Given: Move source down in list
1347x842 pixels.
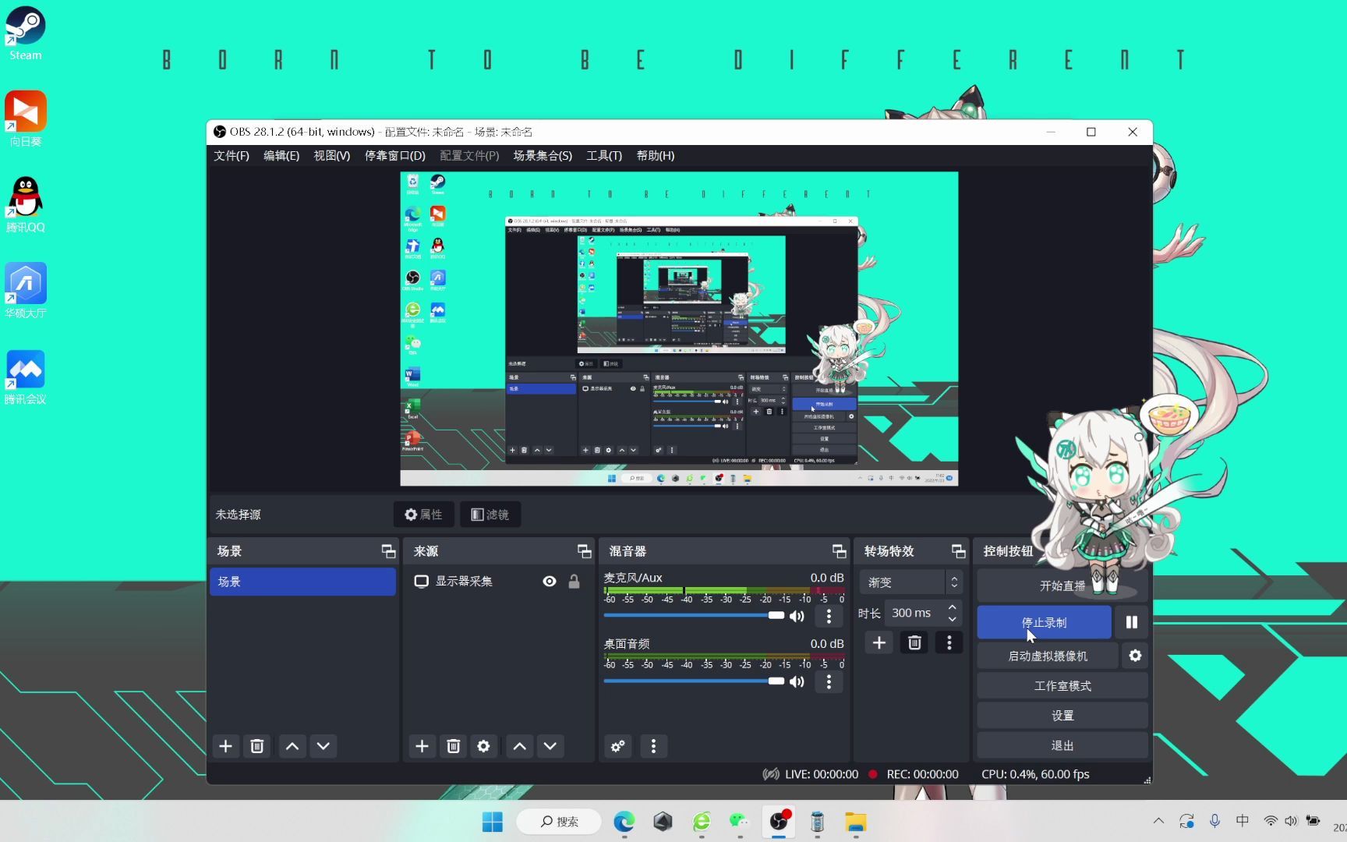Looking at the screenshot, I should [550, 746].
